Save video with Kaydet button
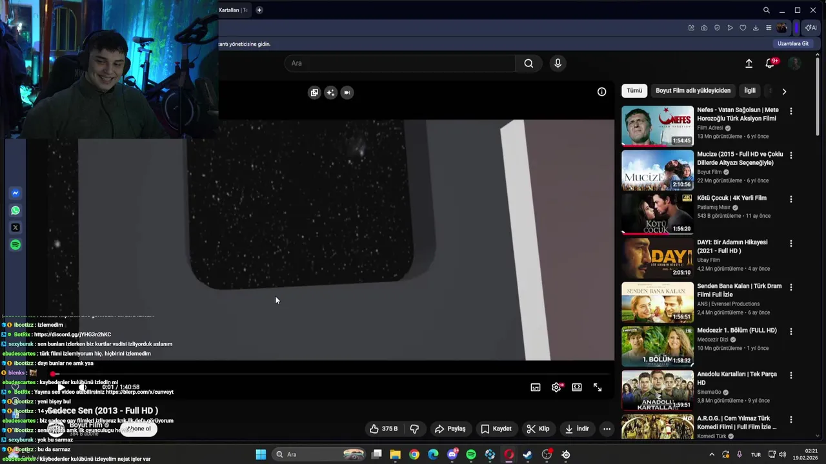The image size is (826, 464). pos(496,429)
